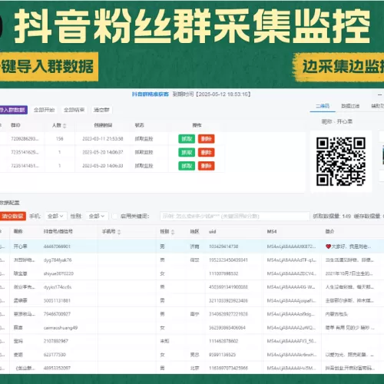Switch to the 二维码 tab
Screen dimensions: 384x384
tap(323, 106)
